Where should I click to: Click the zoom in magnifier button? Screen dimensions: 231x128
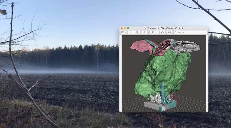pyautogui.click(x=137, y=32)
